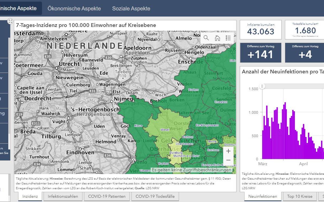The image size is (324, 202).
Task: Open the map search magnifier tool
Action: (x=206, y=38)
